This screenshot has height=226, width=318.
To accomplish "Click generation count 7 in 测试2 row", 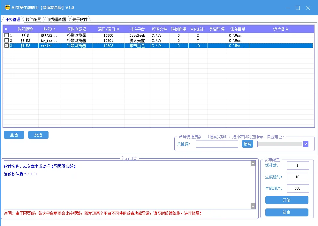I will (198, 41).
